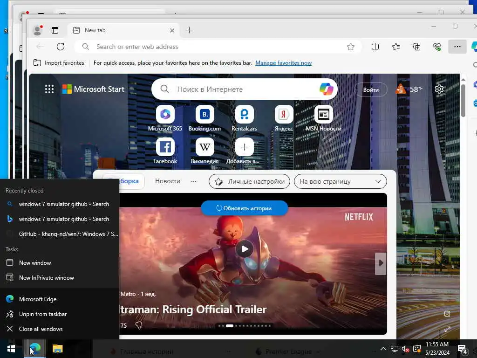Open feed tabs ellipsis overflow
Viewport: 477px width, 358px height.
coord(194,181)
